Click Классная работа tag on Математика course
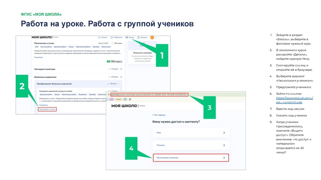 pyautogui.click(x=46, y=47)
